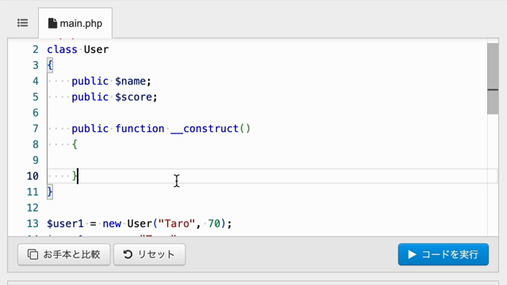The height and width of the screenshot is (285, 507).
Task: Click the copy icon in compare button
Action: 32,255
